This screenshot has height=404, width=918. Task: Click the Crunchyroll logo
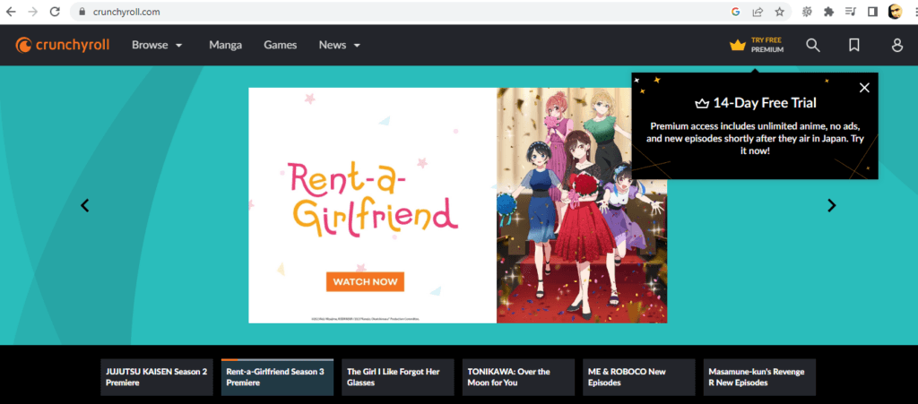[x=62, y=45]
